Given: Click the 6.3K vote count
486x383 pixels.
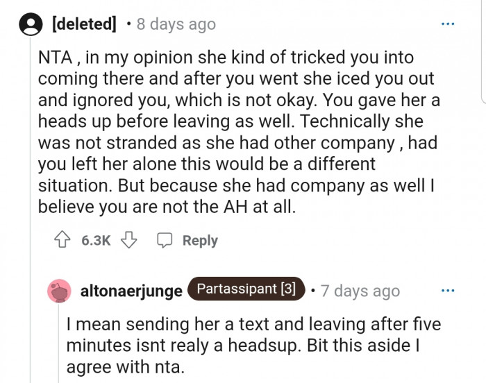Looking at the screenshot, I should (95, 240).
